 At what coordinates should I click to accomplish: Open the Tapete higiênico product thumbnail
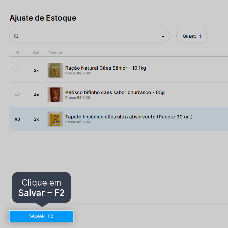coord(55,119)
